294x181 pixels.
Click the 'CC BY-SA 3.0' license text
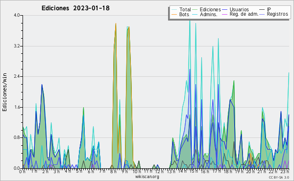(x=279, y=178)
